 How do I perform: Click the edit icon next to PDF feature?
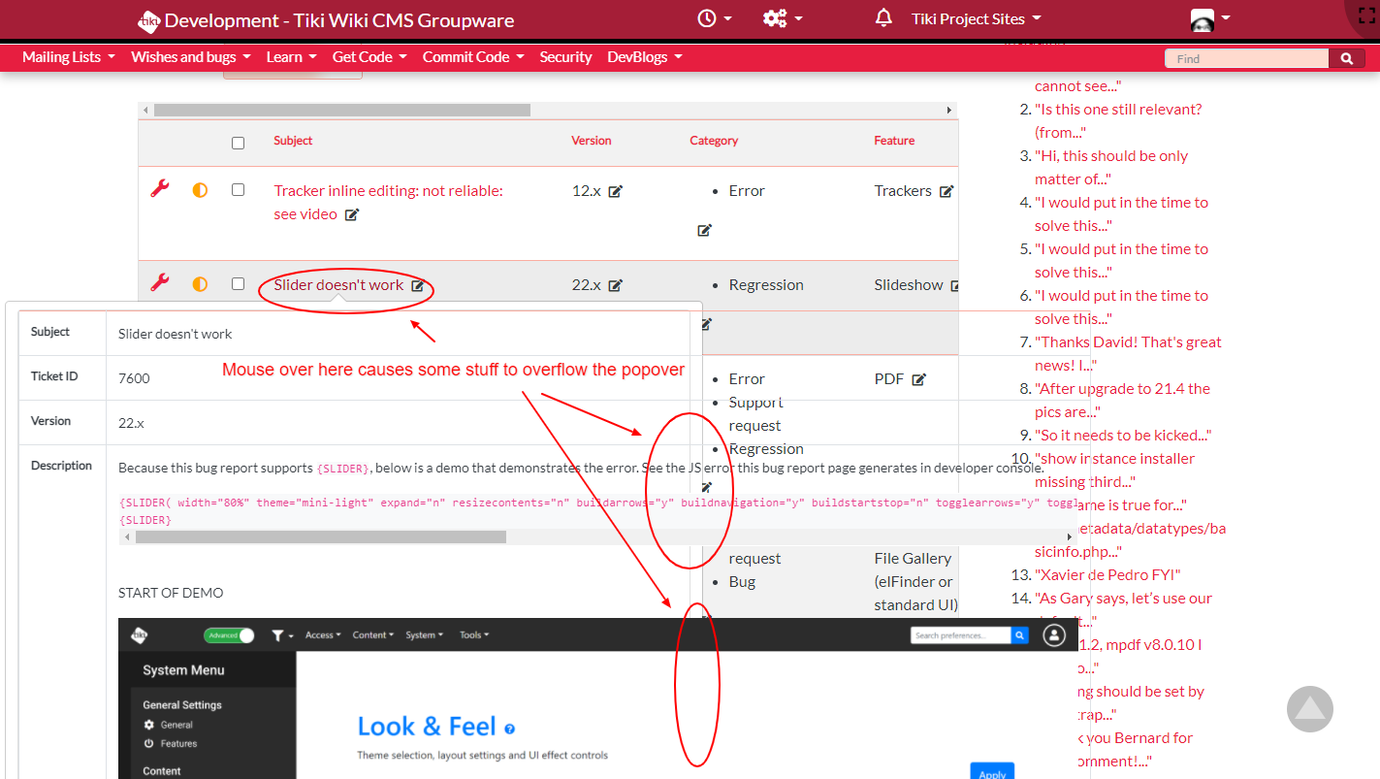(918, 379)
